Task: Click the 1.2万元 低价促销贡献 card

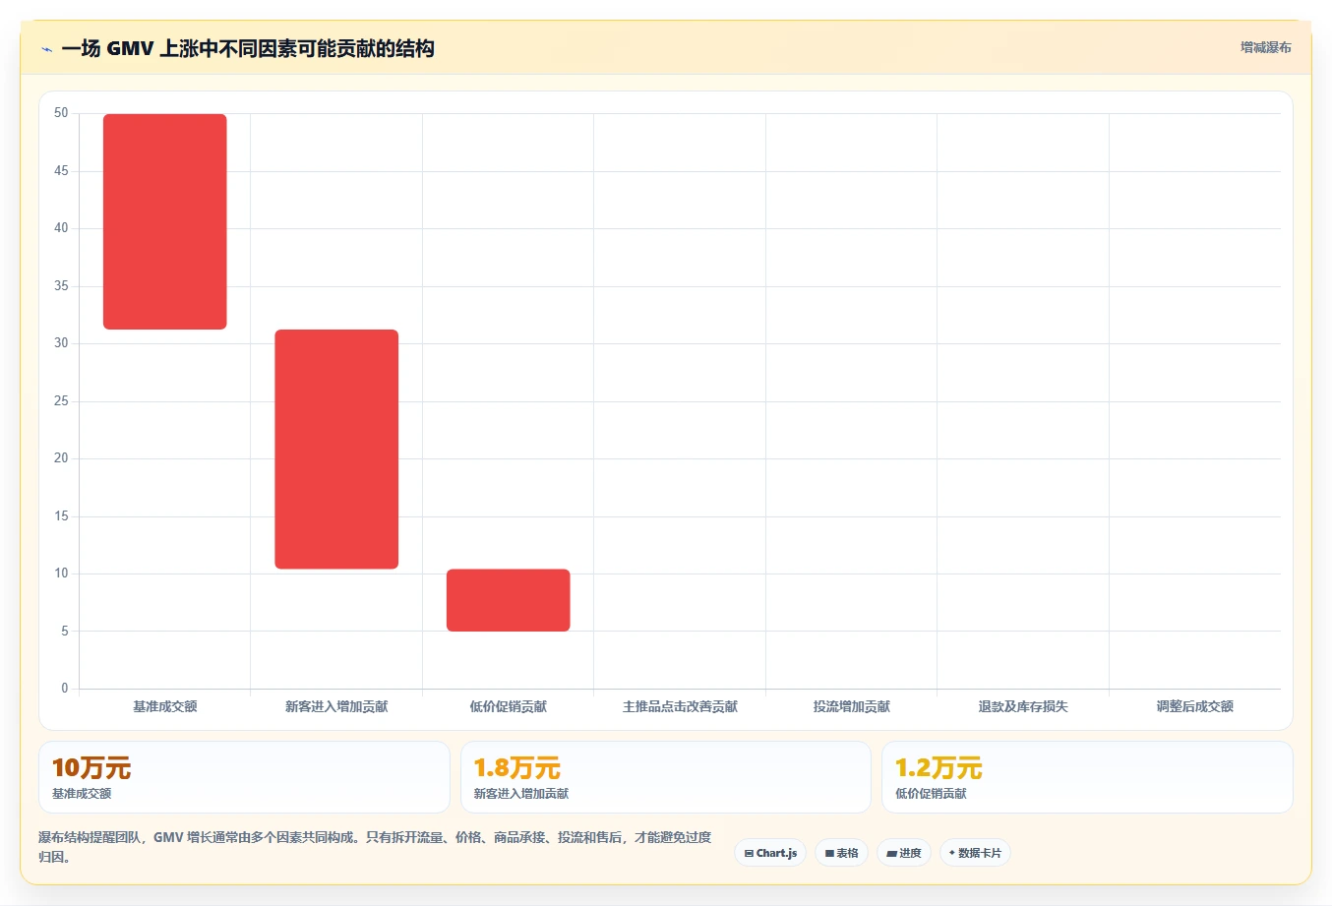Action: (x=1087, y=777)
